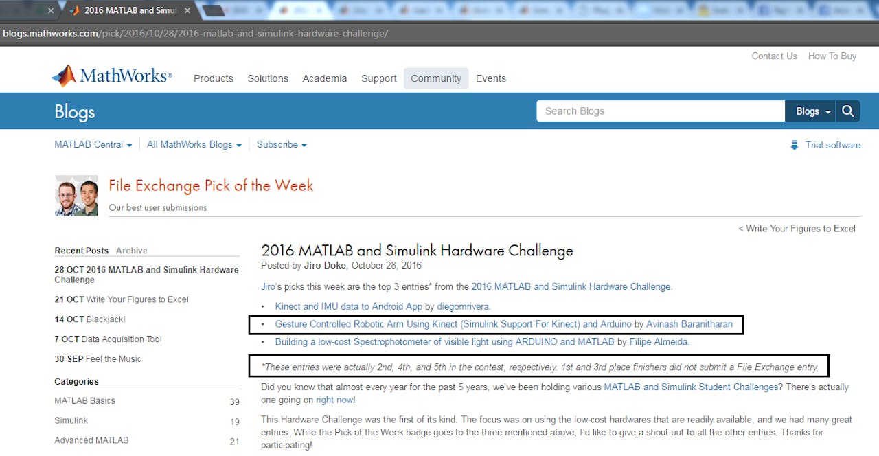Click the browser address bar URL

196,33
